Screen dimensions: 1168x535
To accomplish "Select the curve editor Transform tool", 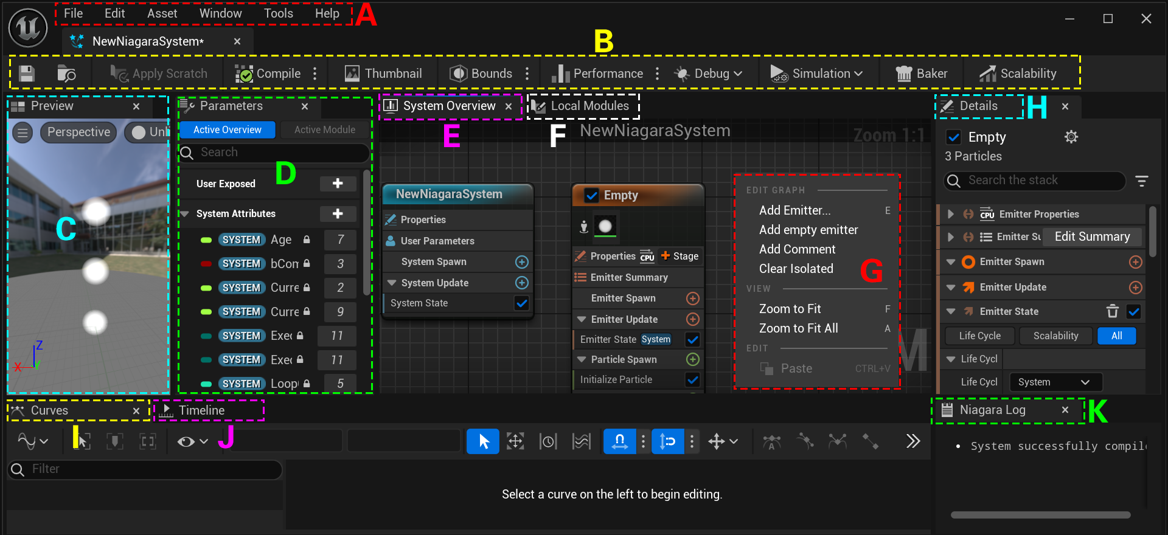I will tap(515, 441).
